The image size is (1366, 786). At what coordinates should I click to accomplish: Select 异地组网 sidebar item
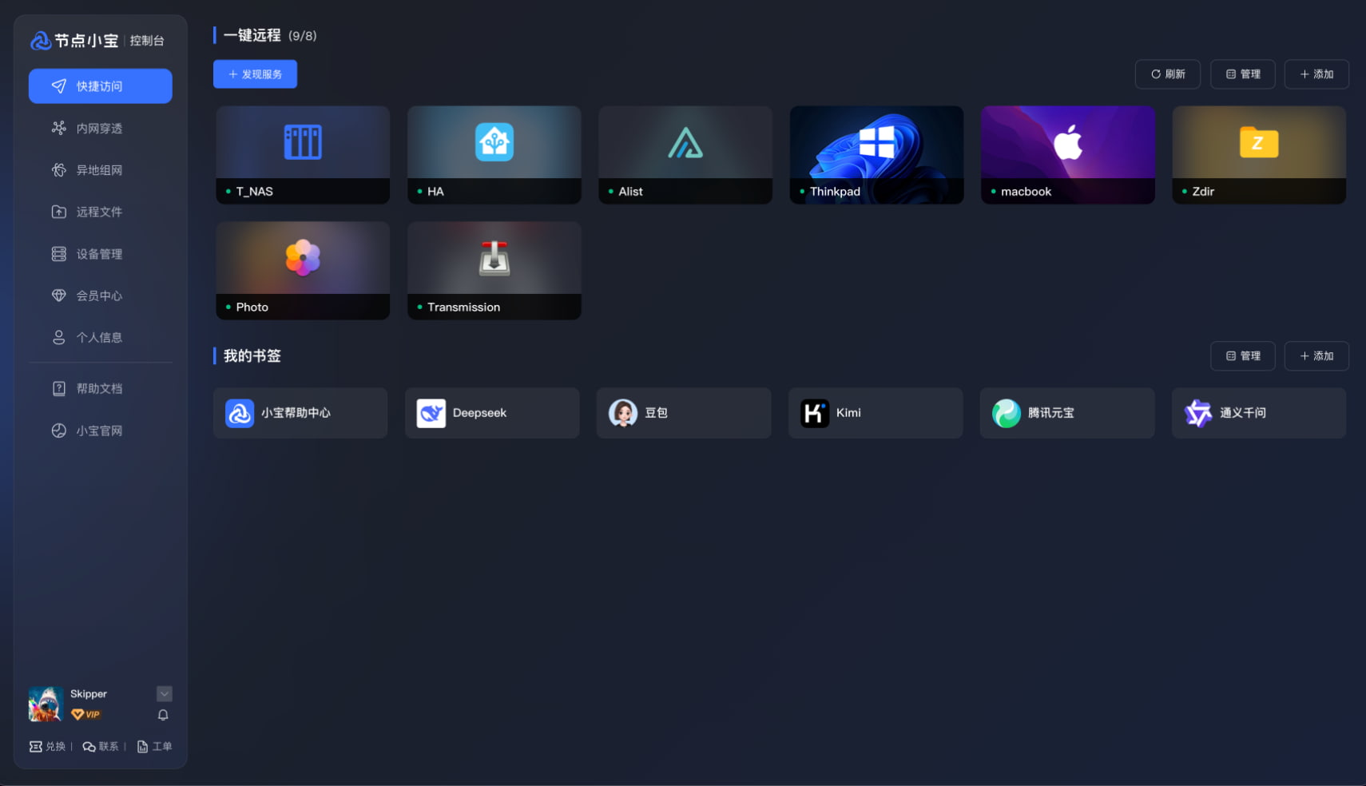(x=101, y=170)
